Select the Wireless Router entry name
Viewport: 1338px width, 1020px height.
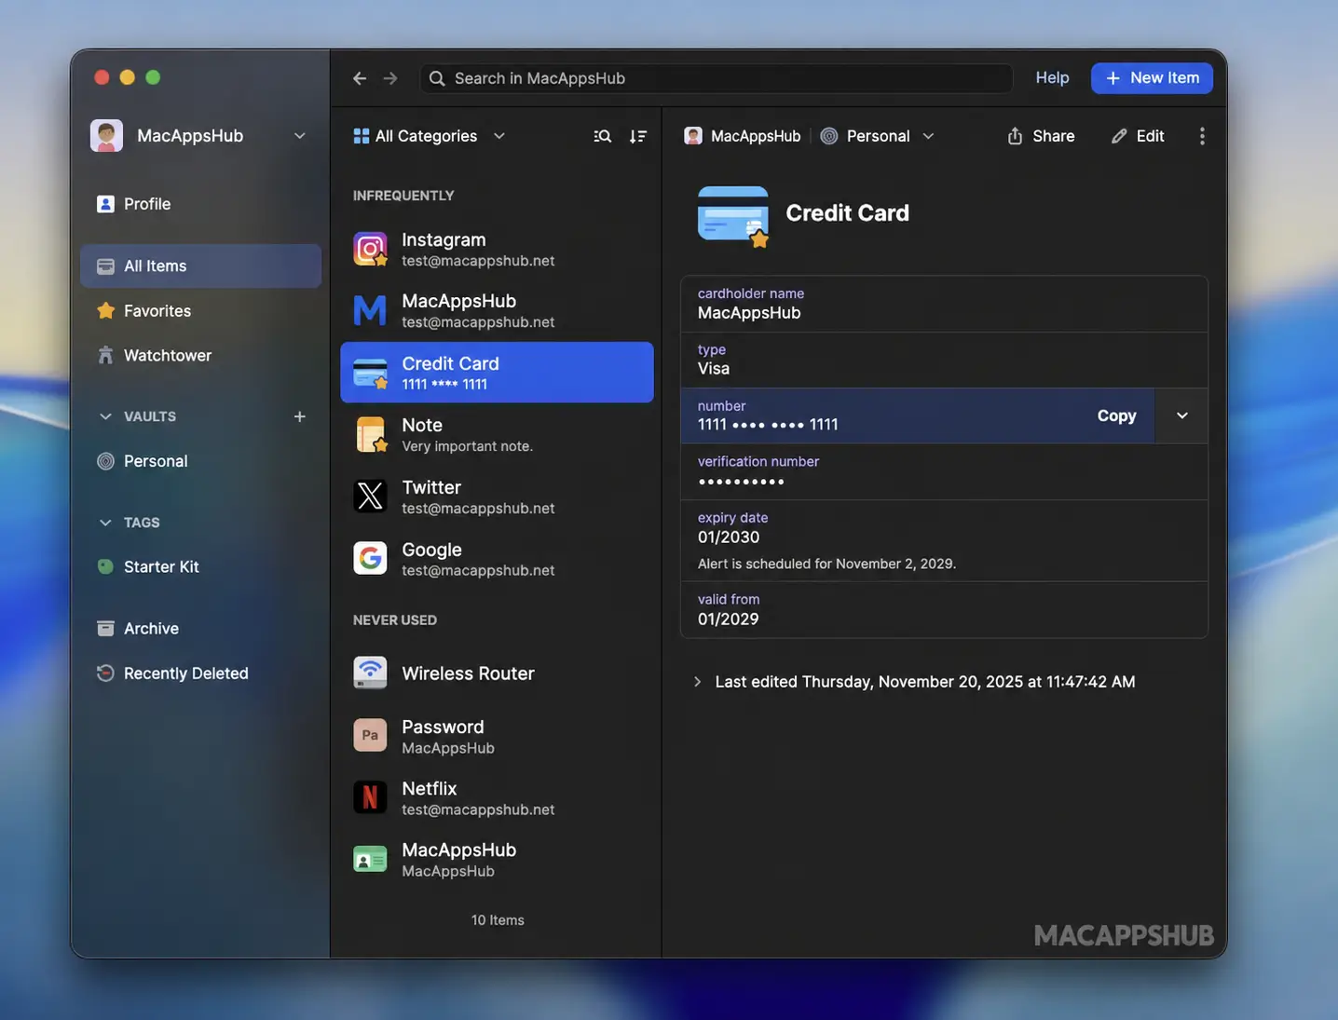pyautogui.click(x=468, y=673)
